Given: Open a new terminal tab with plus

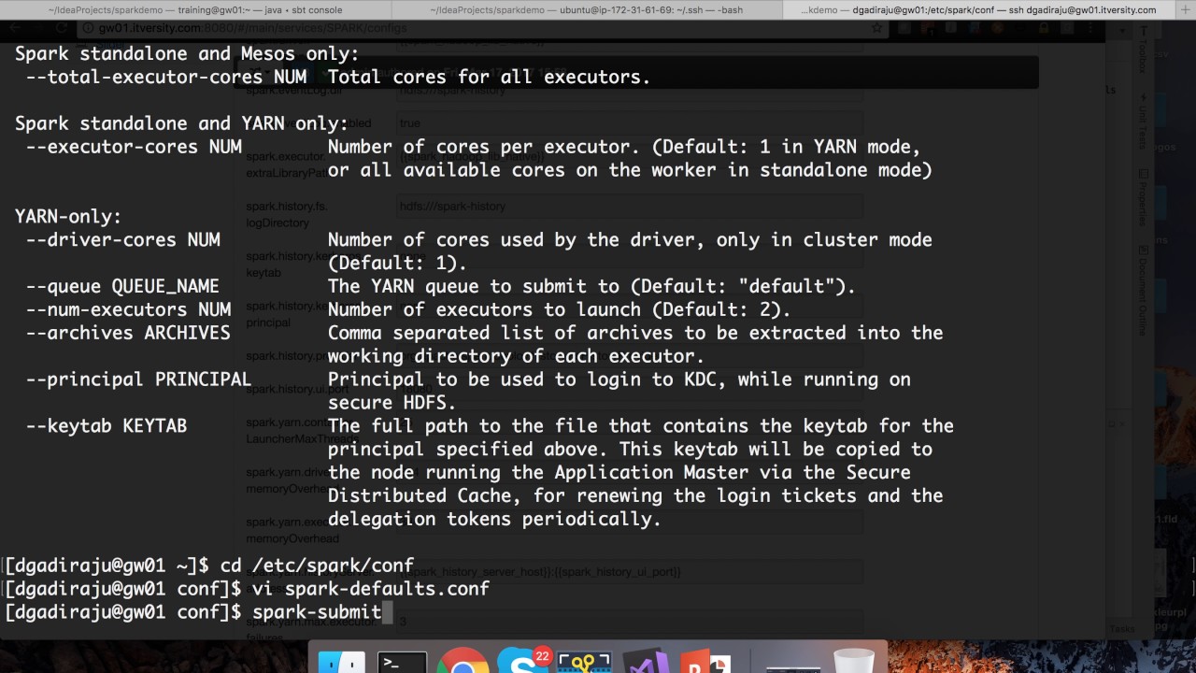Looking at the screenshot, I should (1186, 9).
